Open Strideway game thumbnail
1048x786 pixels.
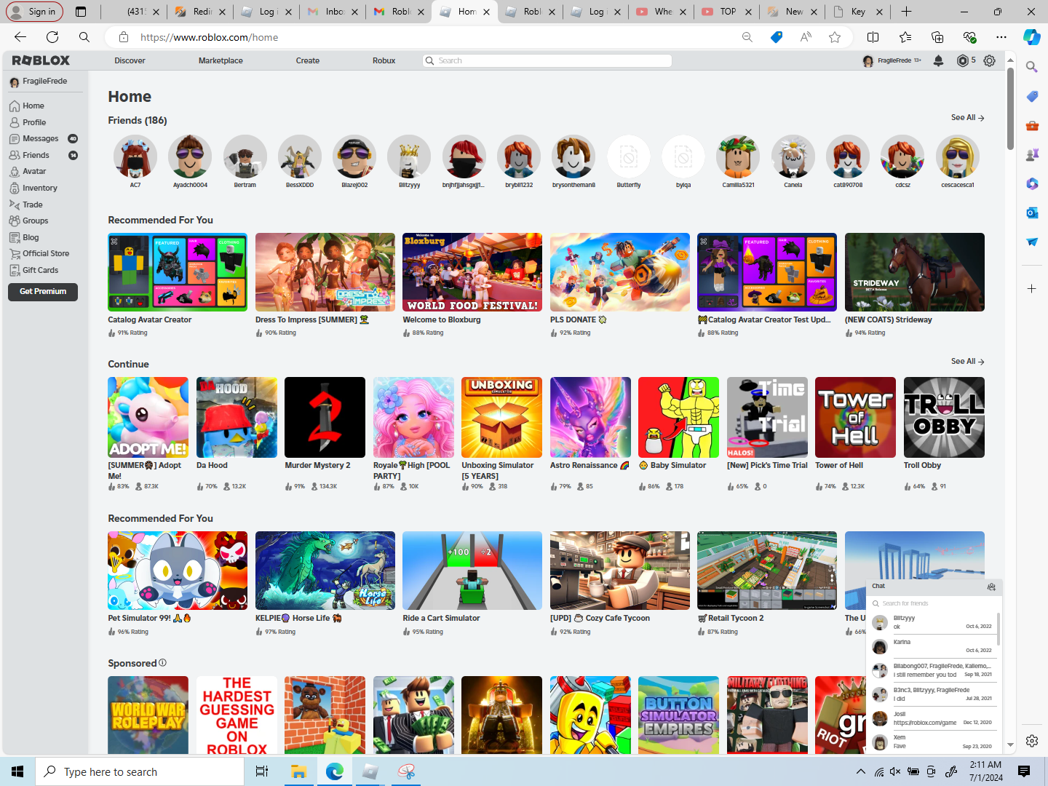[x=915, y=272]
